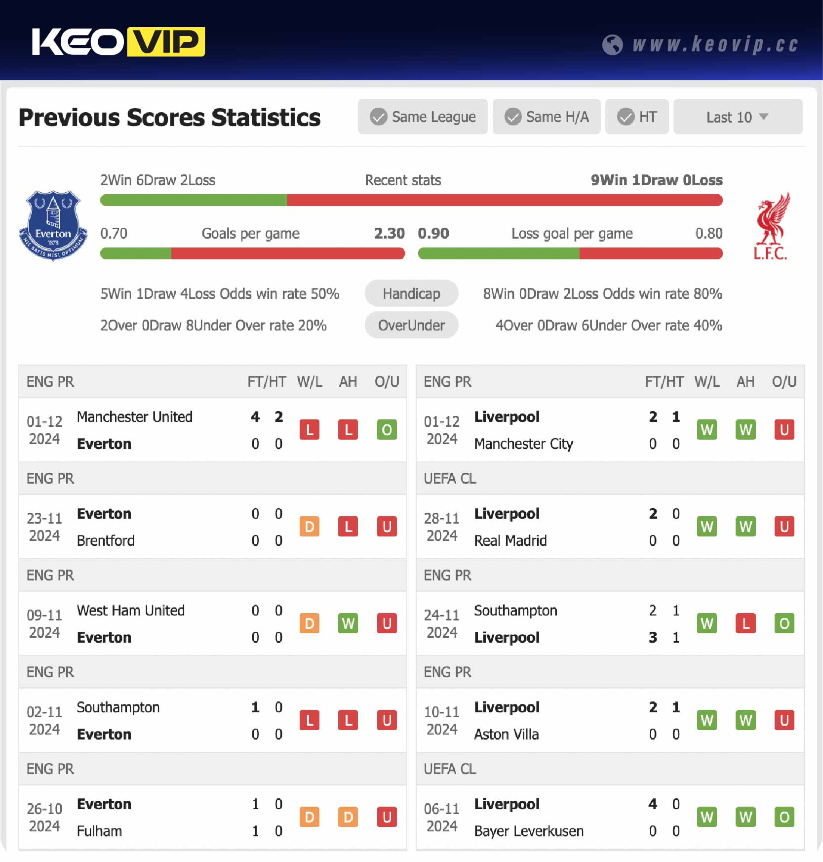Enable the HT filter
This screenshot has width=823, height=862.
click(637, 117)
